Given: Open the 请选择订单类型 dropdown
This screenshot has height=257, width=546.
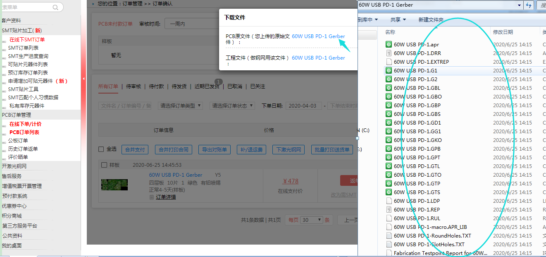Looking at the screenshot, I should pos(181,106).
